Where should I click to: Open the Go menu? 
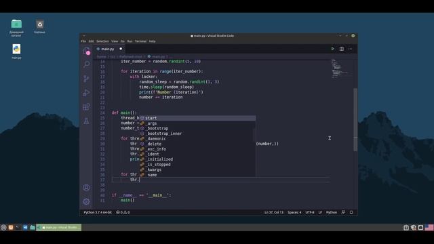(x=123, y=41)
